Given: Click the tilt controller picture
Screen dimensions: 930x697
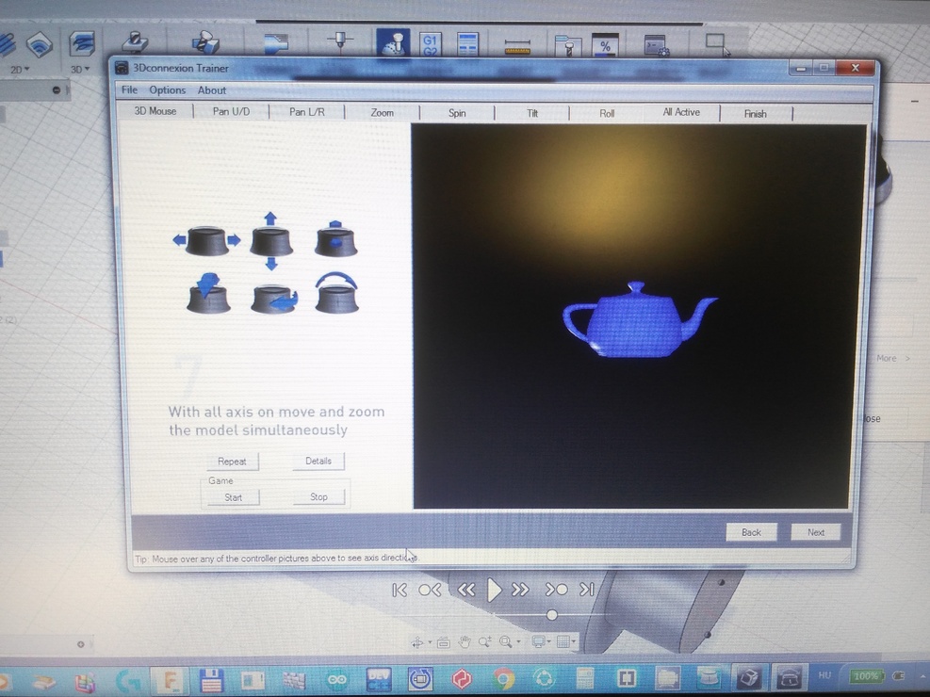Looking at the screenshot, I should pyautogui.click(x=207, y=293).
